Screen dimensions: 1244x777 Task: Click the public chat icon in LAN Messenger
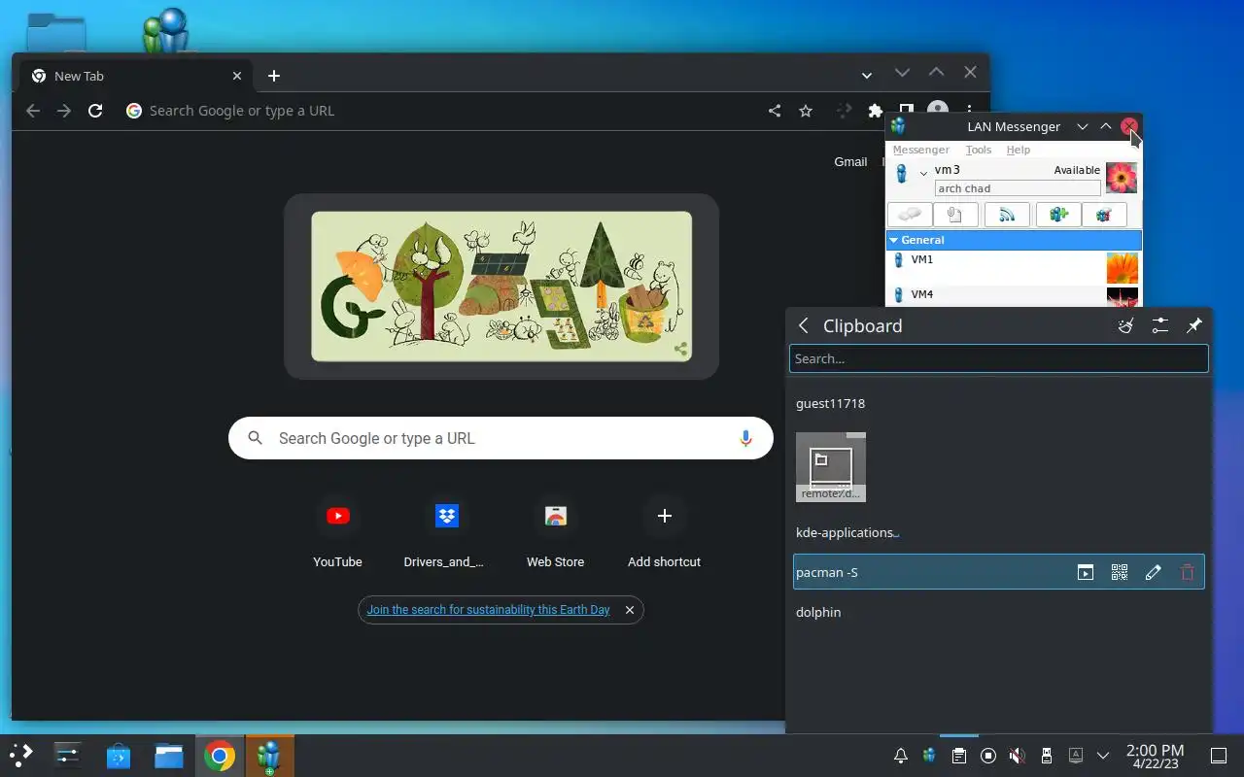pyautogui.click(x=1104, y=215)
